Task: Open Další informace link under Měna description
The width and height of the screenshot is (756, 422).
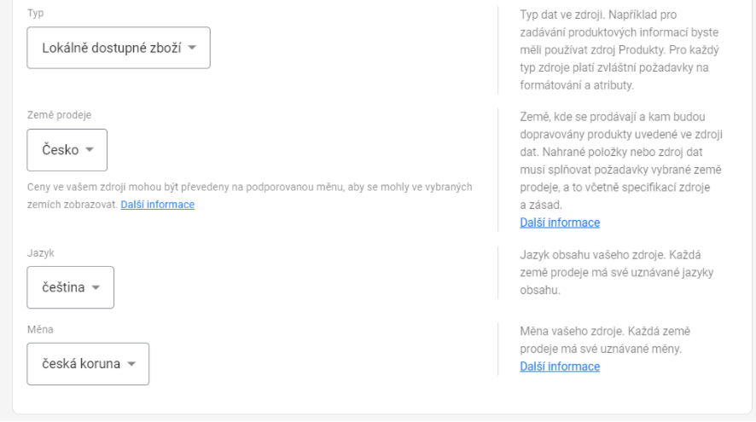Action: 560,367
